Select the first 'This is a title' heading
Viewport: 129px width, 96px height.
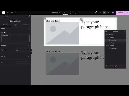[53, 21]
